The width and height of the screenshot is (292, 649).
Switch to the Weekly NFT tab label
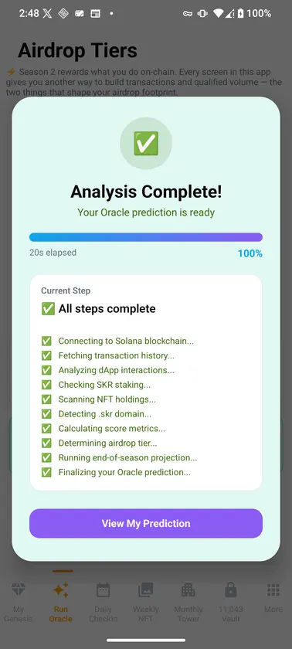pos(145,613)
